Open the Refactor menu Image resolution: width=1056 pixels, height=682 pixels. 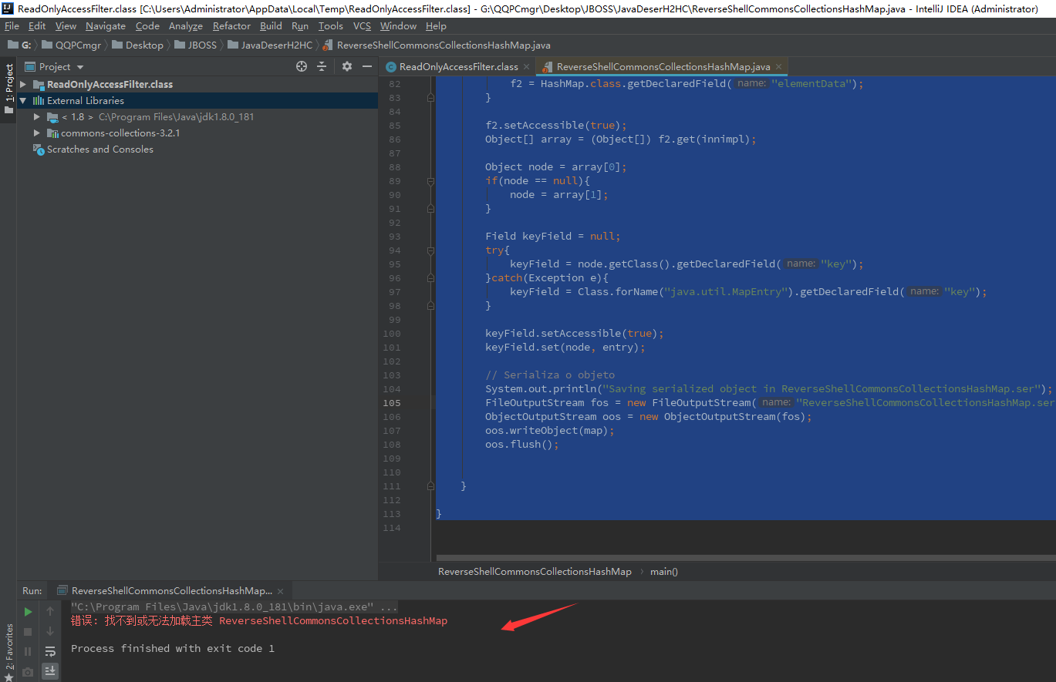coord(231,26)
